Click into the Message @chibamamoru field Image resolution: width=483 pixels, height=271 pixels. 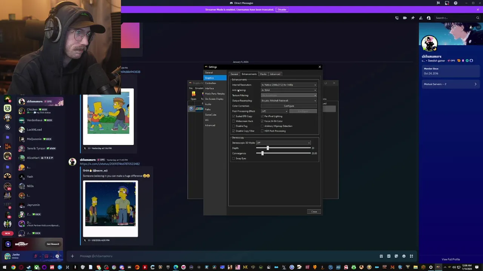[226, 256]
